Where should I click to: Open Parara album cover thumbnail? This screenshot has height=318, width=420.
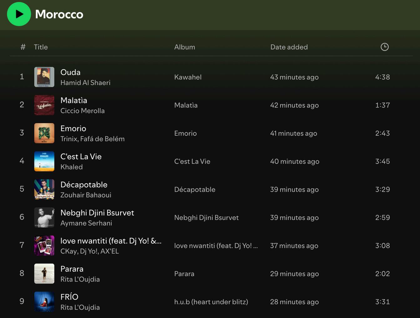(44, 274)
